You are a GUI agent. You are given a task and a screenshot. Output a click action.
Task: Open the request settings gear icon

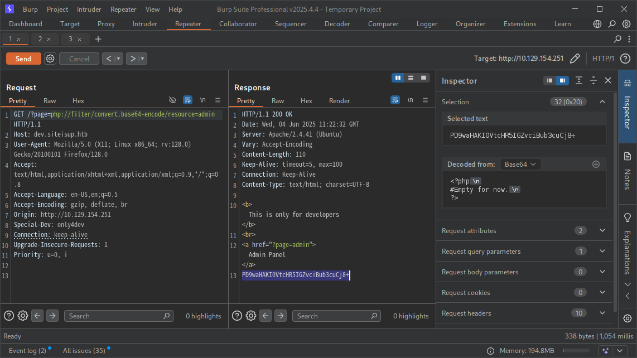[50, 59]
